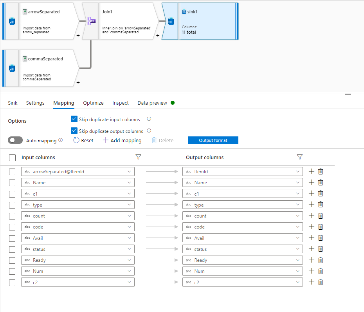364x312 pixels.
Task: Add a mapping below the Ready row
Action: point(312,260)
